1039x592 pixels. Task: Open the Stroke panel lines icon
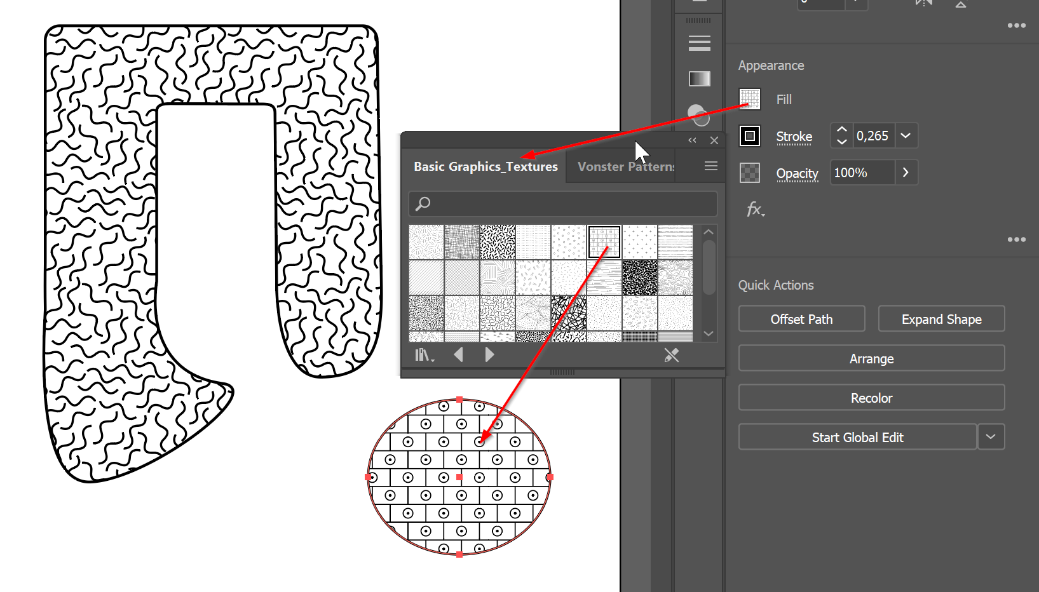click(699, 44)
